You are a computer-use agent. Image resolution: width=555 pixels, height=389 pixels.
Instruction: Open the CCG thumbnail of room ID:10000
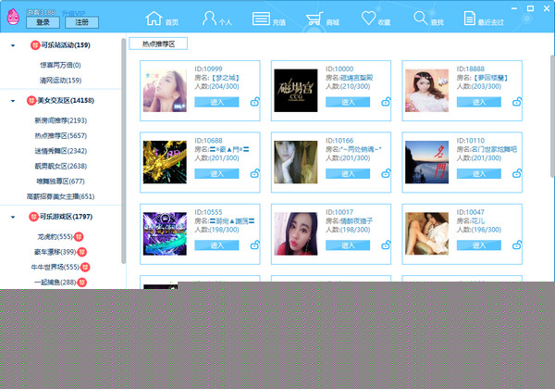pos(296,91)
